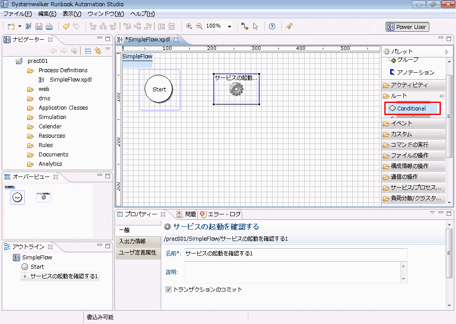456x324 pixels.
Task: Select SimpleFlow.xpdl in navigator tree
Action: [x=71, y=79]
